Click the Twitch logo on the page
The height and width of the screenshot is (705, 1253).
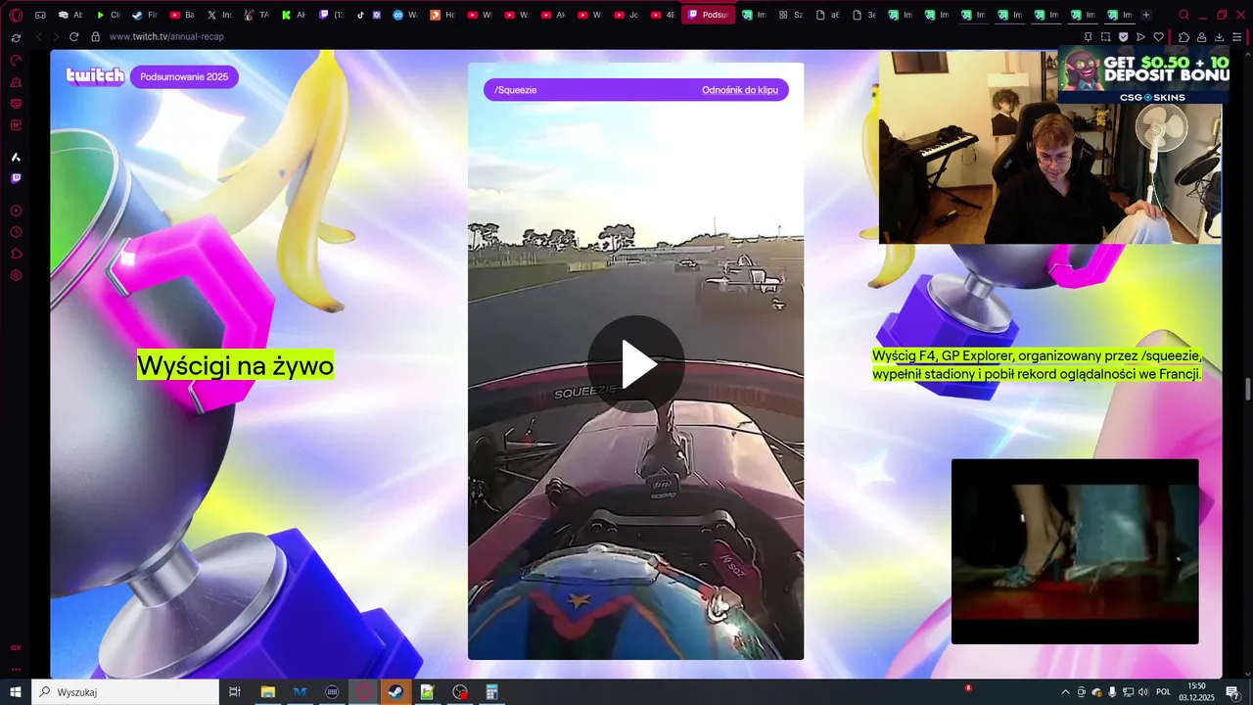click(x=95, y=76)
